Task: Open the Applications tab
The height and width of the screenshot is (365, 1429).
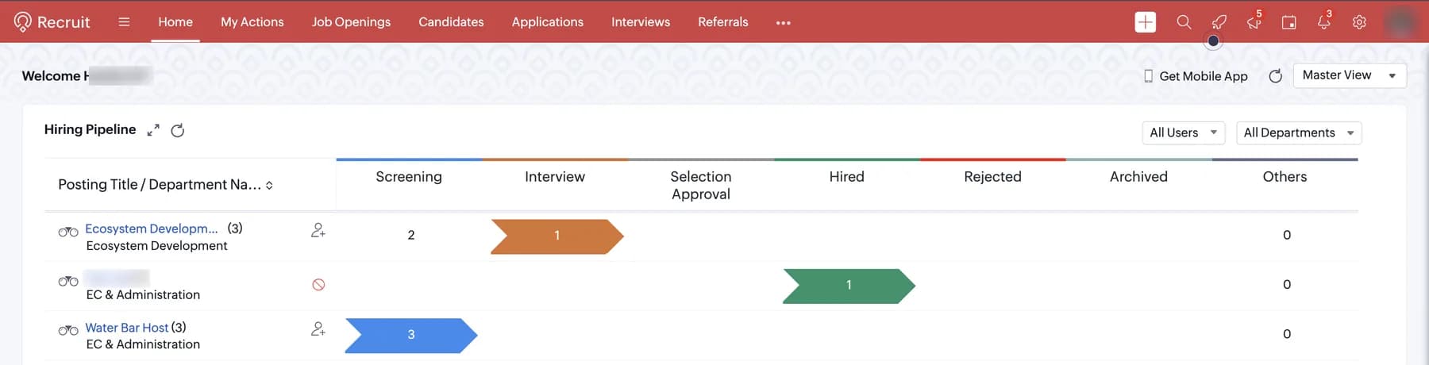Action: (x=548, y=22)
